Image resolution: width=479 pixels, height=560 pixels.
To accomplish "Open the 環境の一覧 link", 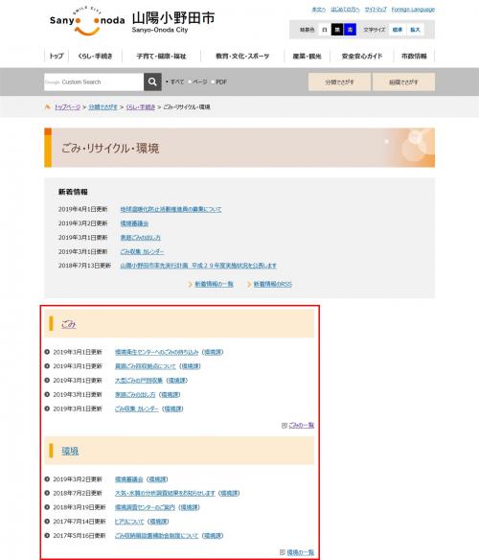I will pos(301,552).
